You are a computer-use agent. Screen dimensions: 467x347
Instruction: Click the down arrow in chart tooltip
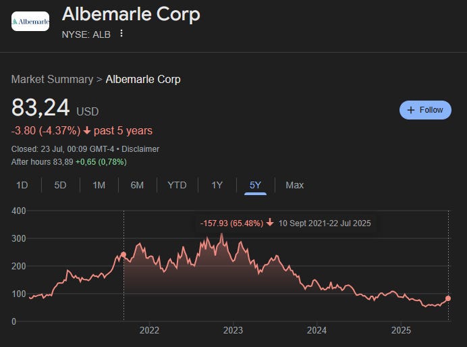click(x=270, y=223)
